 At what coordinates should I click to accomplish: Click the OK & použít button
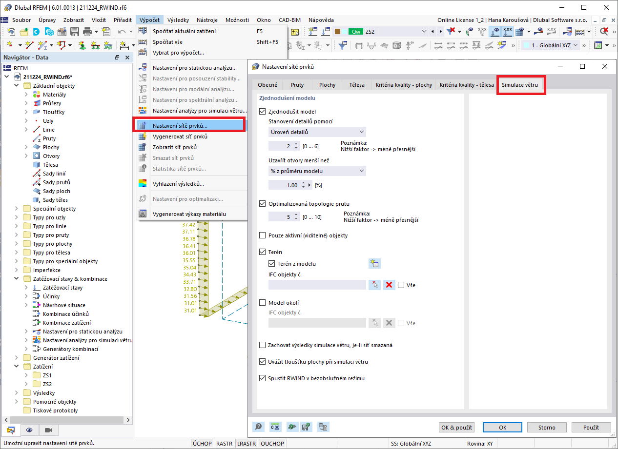coord(456,427)
